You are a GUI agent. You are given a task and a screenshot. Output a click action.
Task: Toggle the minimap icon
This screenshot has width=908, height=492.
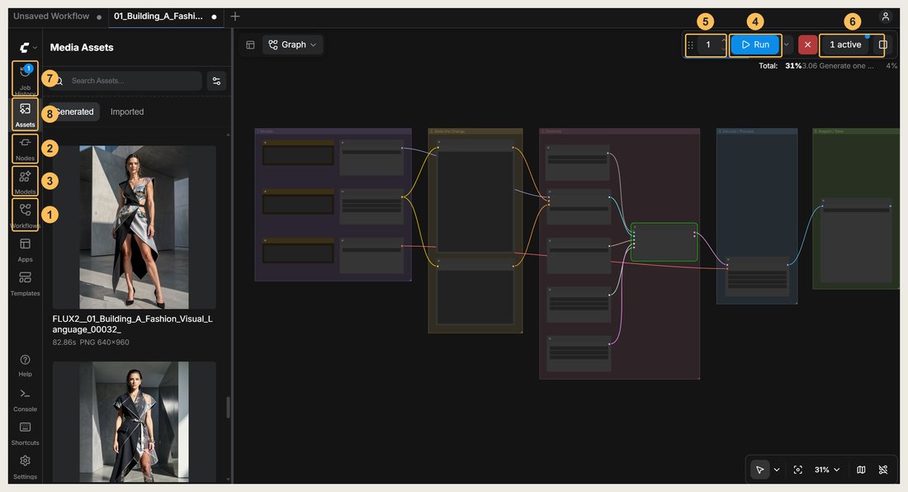861,470
